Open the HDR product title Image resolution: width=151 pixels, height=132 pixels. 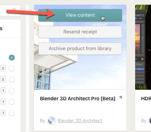[x=146, y=99]
